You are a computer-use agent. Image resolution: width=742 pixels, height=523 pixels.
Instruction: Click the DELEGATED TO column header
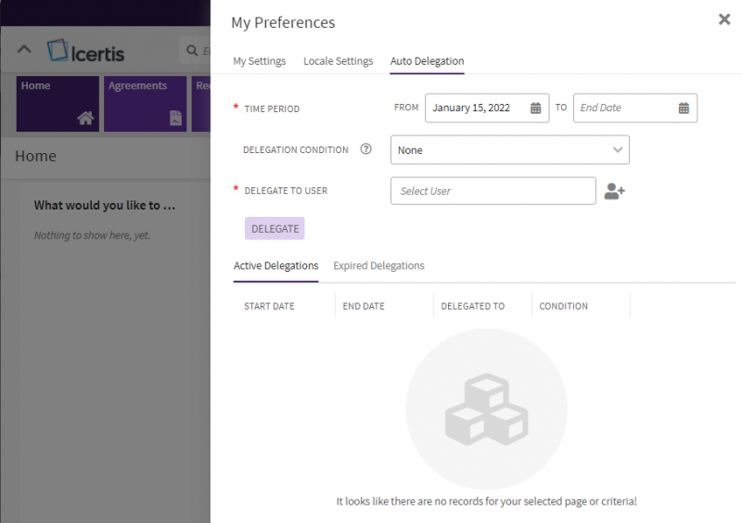pos(473,306)
